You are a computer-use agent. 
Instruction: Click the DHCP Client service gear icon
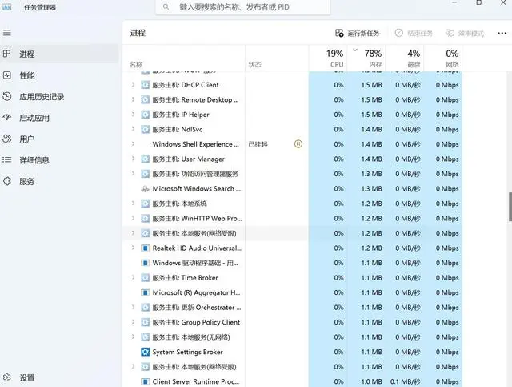145,85
